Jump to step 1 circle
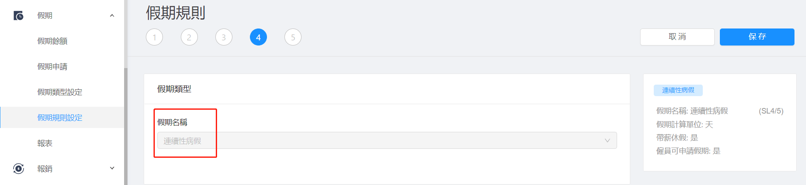The image size is (806, 185). [x=154, y=37]
